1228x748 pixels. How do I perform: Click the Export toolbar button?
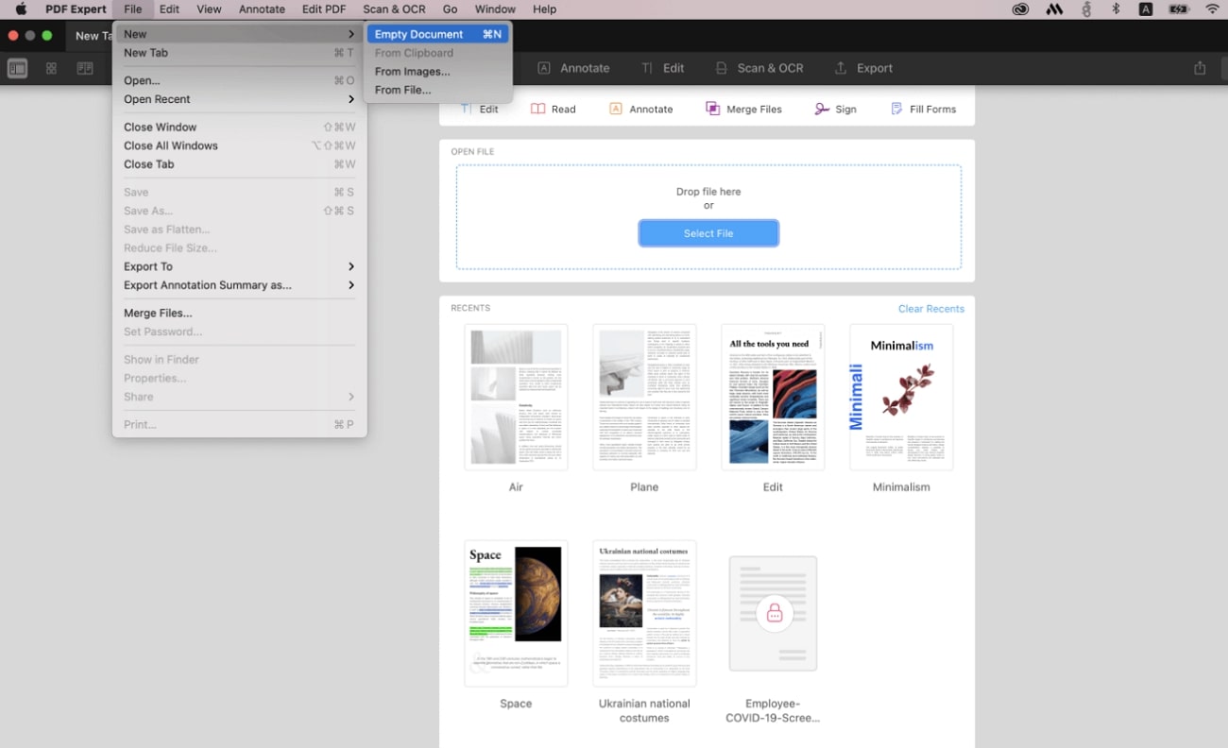tap(863, 68)
